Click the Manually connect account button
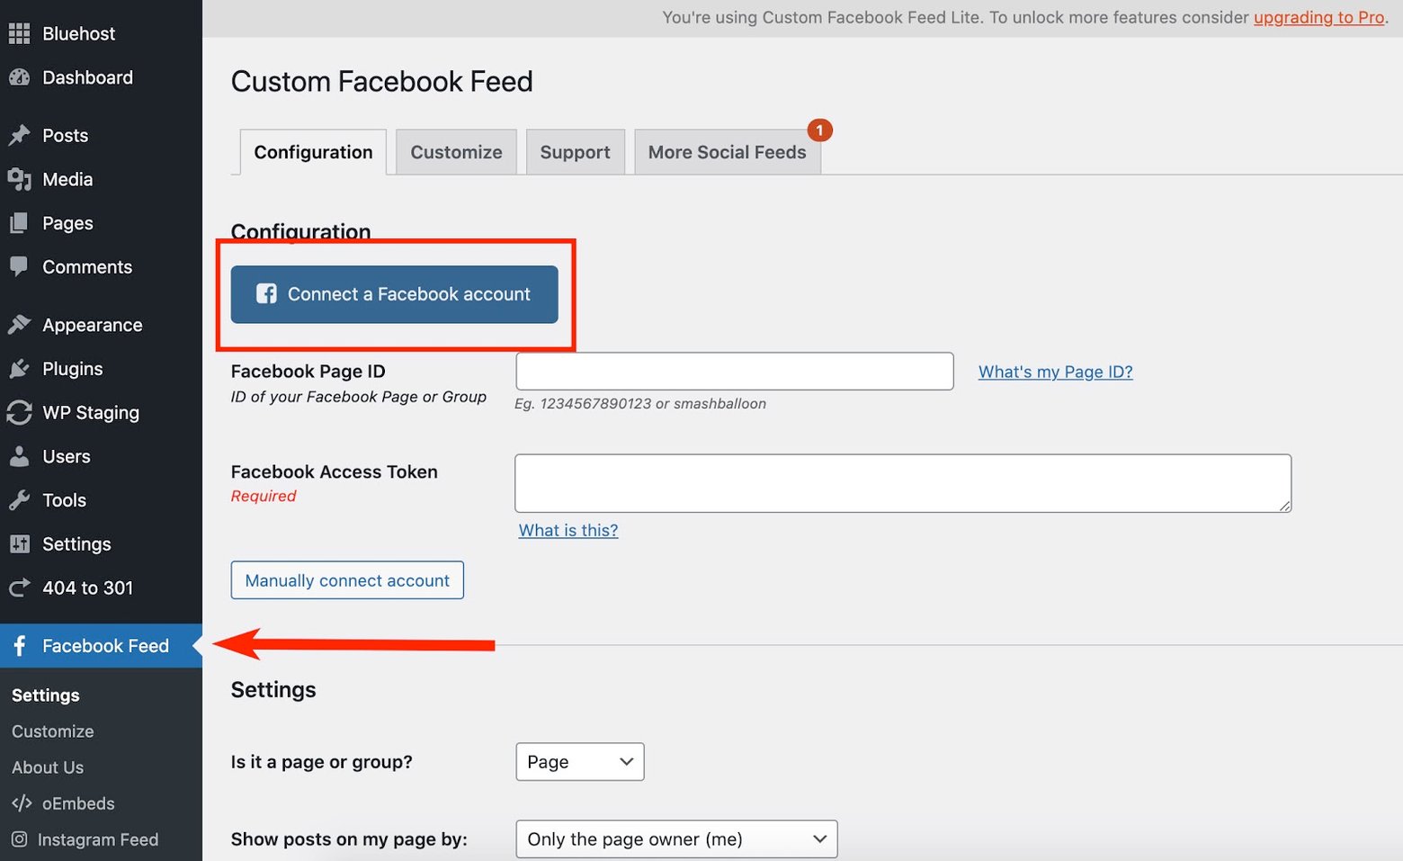This screenshot has height=861, width=1403. (x=347, y=579)
